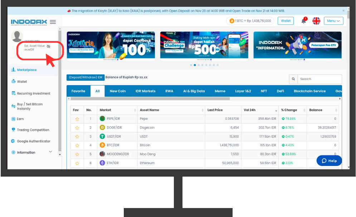Screen dimensions: 356x217
Task: Open the Indodax Earn Challenge banner
Action: (204, 46)
